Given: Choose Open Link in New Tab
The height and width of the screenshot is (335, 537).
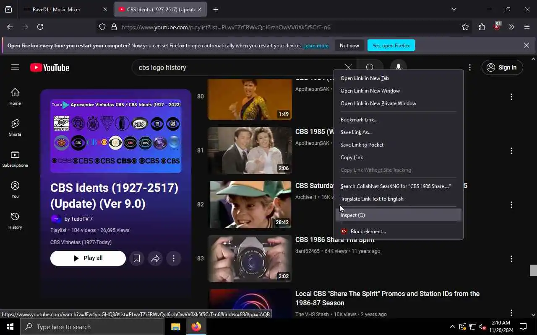Looking at the screenshot, I should click(x=399, y=78).
